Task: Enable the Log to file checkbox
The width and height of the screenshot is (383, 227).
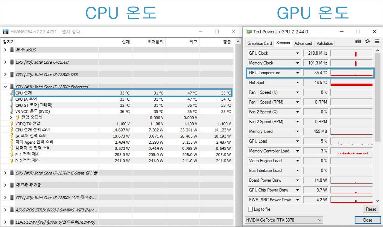Action: 250,209
